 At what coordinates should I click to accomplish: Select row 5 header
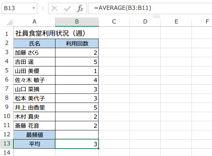click(7, 71)
